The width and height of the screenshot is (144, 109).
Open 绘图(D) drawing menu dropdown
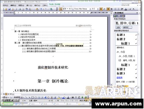click(6, 97)
